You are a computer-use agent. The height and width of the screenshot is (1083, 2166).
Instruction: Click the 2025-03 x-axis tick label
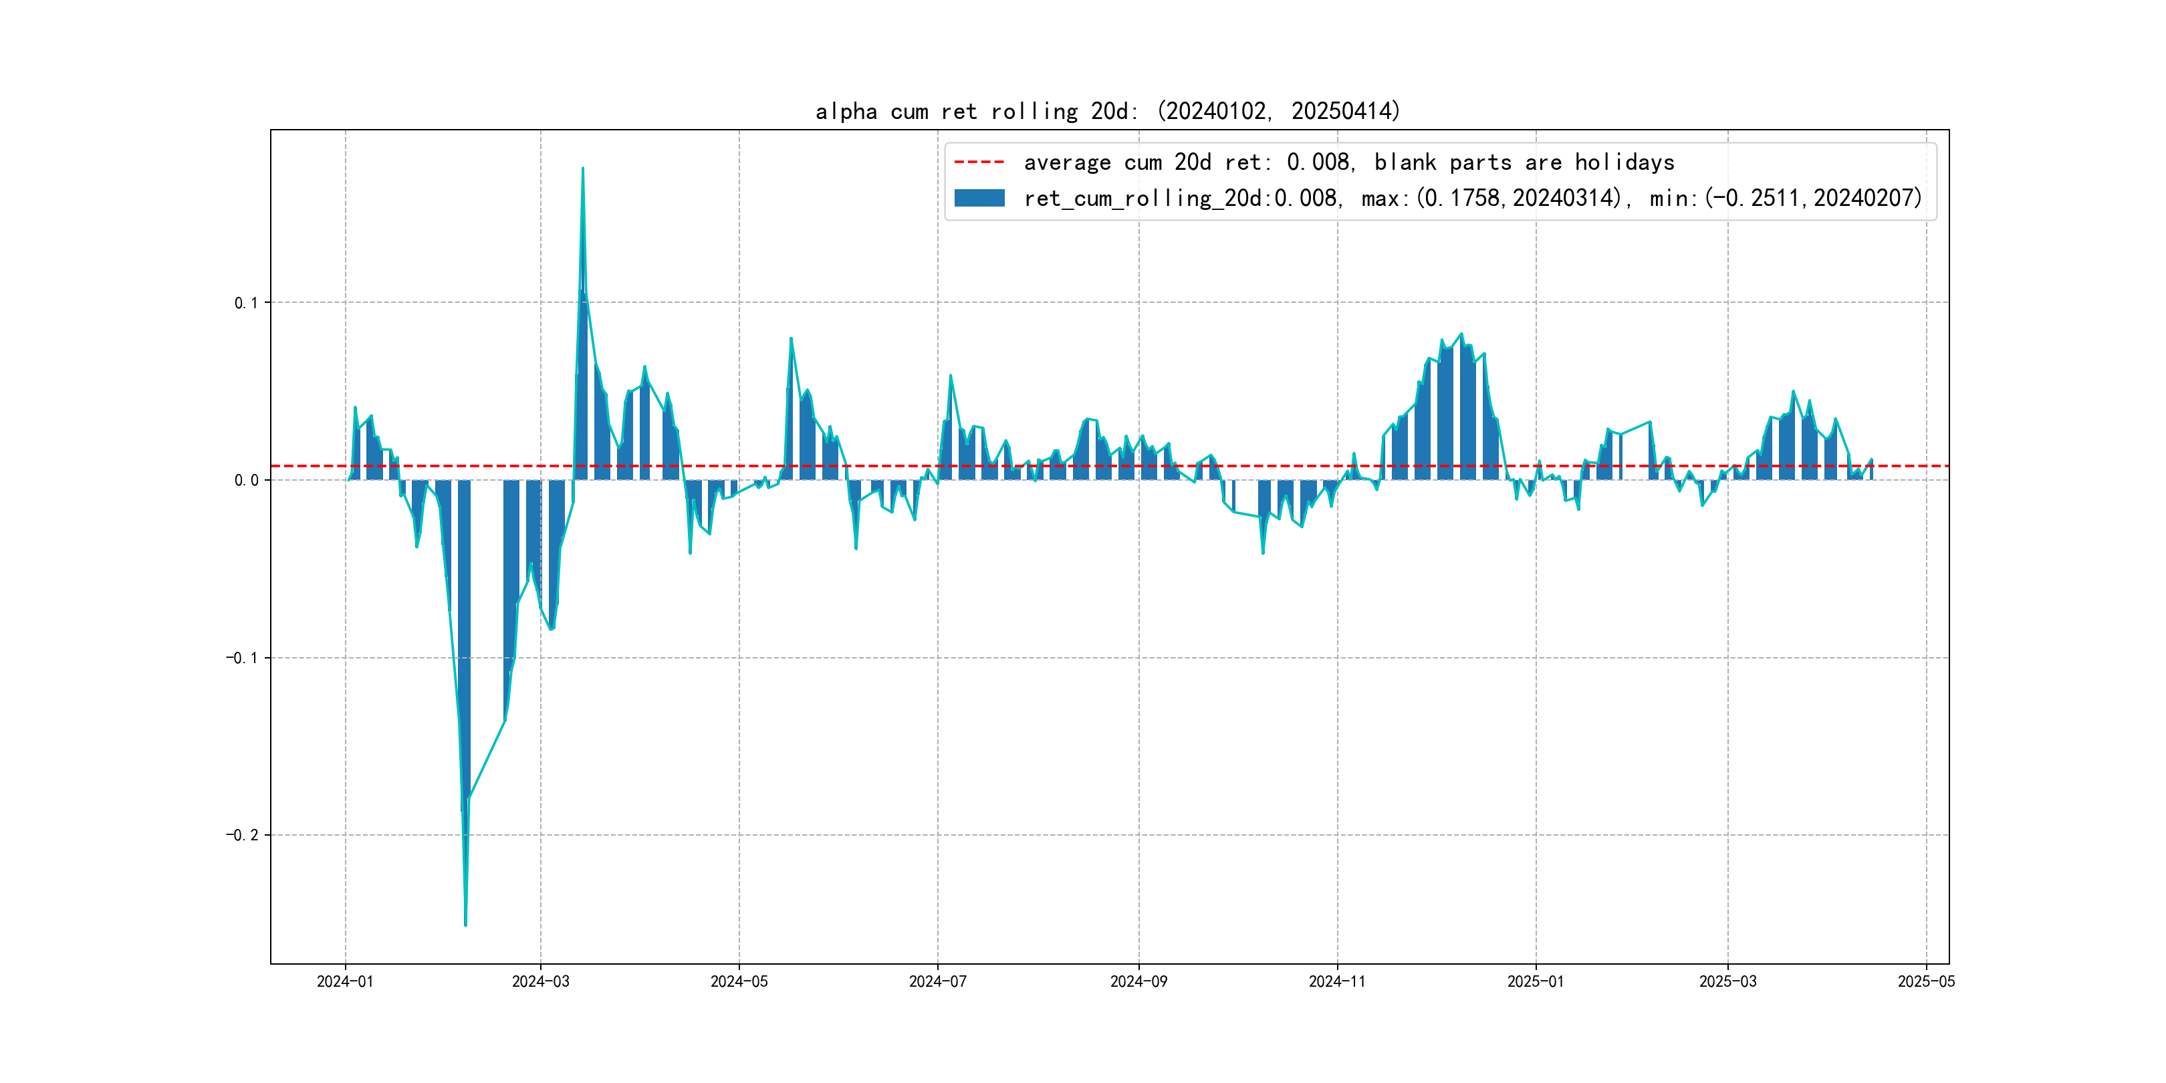[x=1728, y=981]
